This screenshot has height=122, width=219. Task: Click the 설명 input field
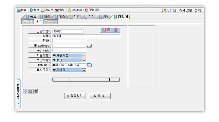(86, 36)
